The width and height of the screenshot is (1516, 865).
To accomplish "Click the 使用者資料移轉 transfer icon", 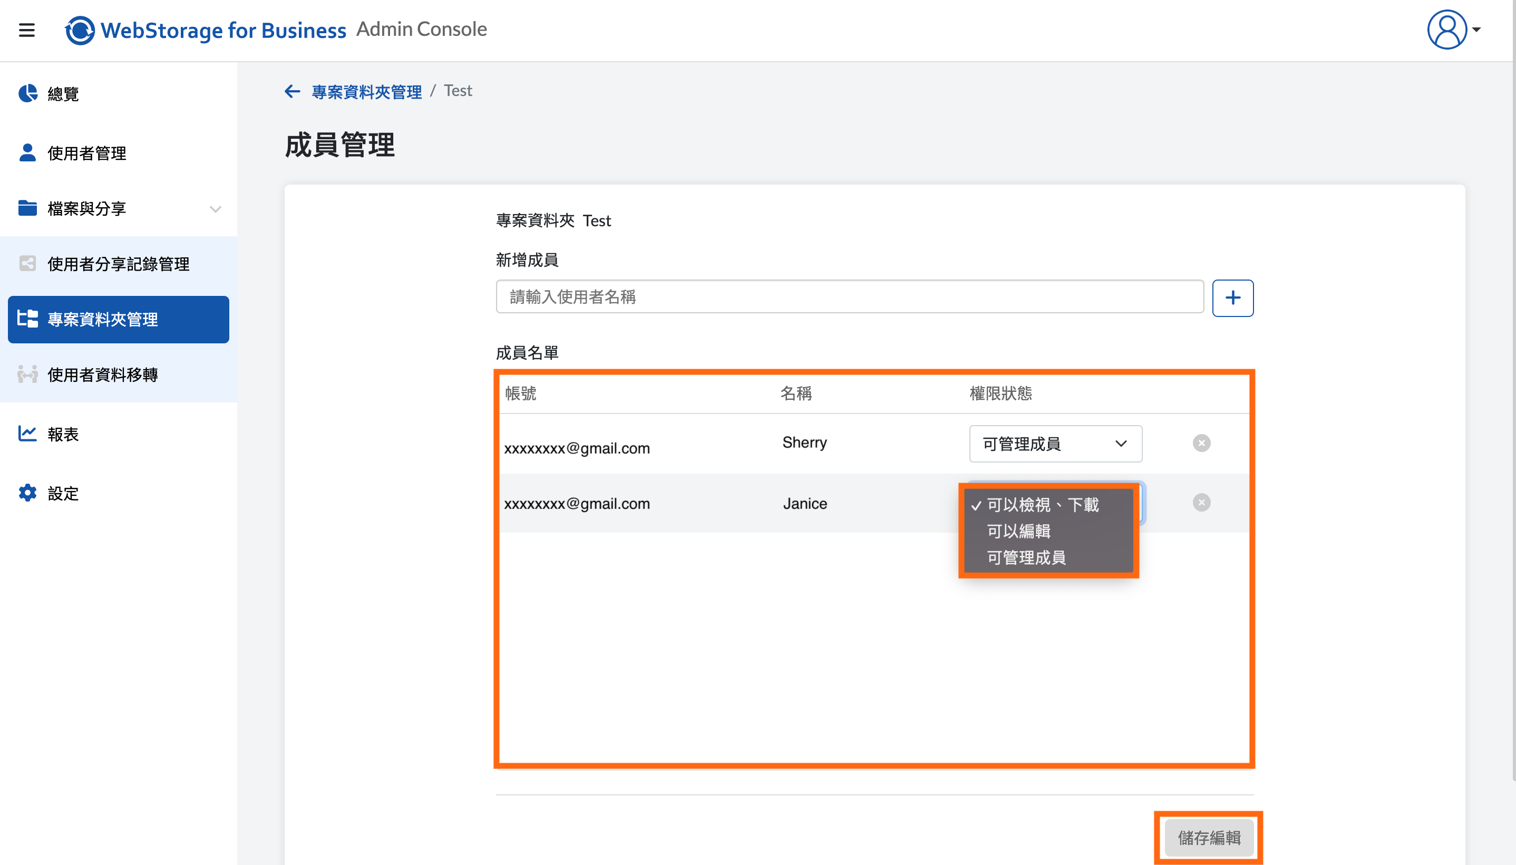I will 27,374.
